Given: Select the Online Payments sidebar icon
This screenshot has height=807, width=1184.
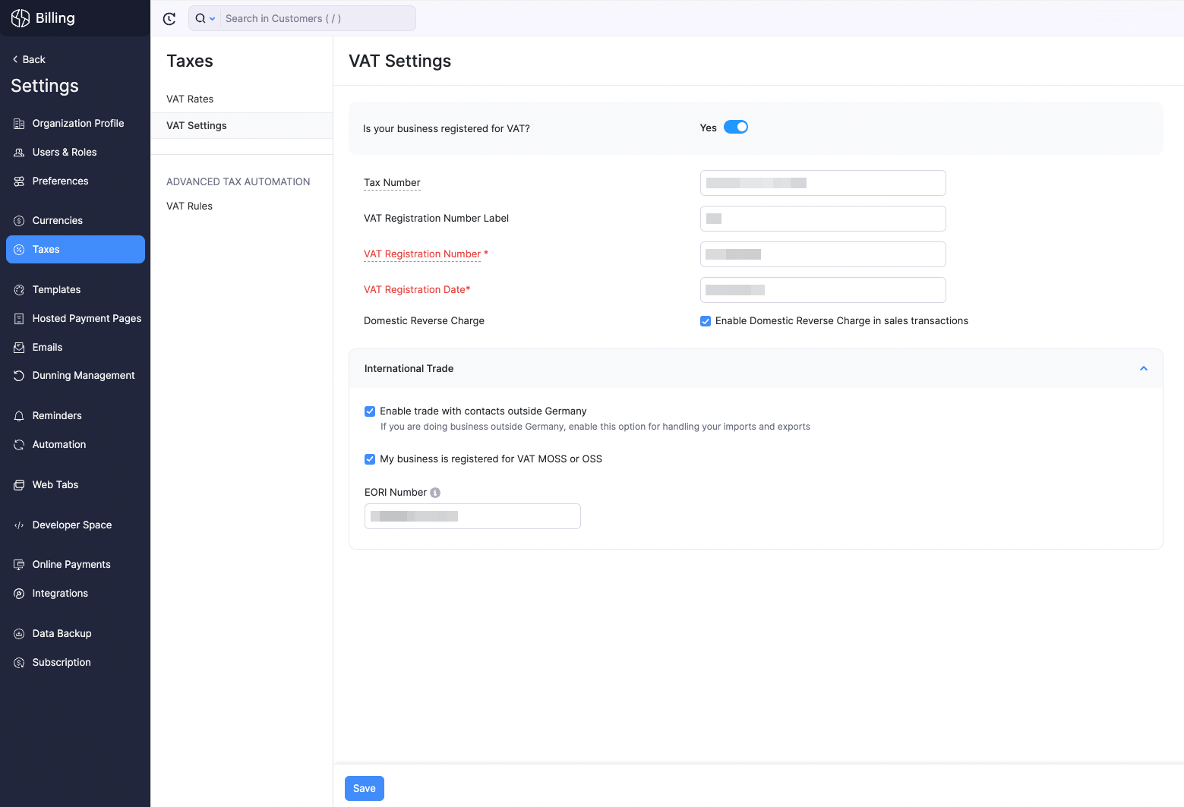Looking at the screenshot, I should (18, 564).
